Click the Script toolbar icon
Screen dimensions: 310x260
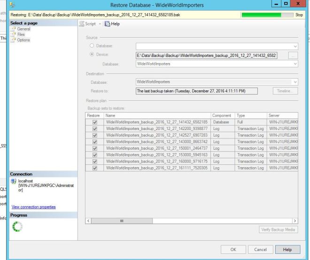tap(82, 24)
